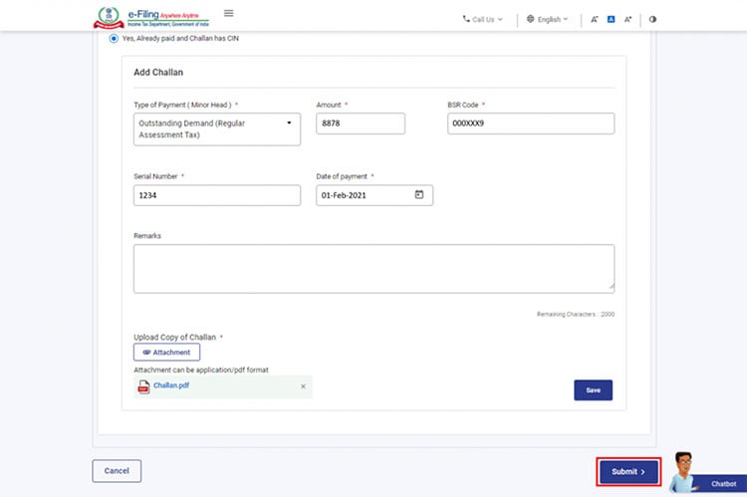Open Type of Payment (Minor Head) dropdown
This screenshot has width=747, height=497.
217,129
